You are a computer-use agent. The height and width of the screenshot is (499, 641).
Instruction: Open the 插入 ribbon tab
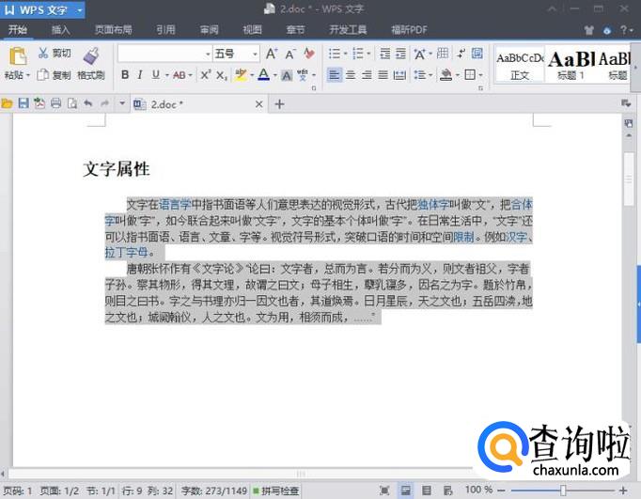(60, 30)
